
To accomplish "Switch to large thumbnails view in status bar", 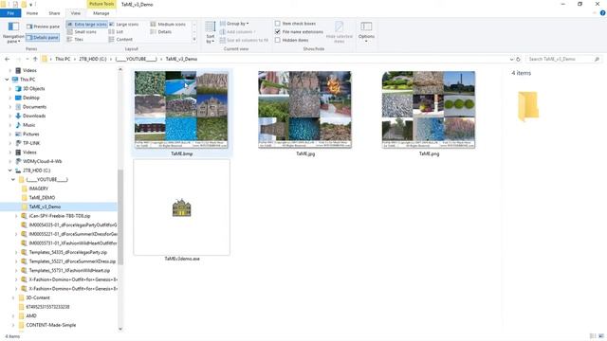I will pyautogui.click(x=601, y=336).
